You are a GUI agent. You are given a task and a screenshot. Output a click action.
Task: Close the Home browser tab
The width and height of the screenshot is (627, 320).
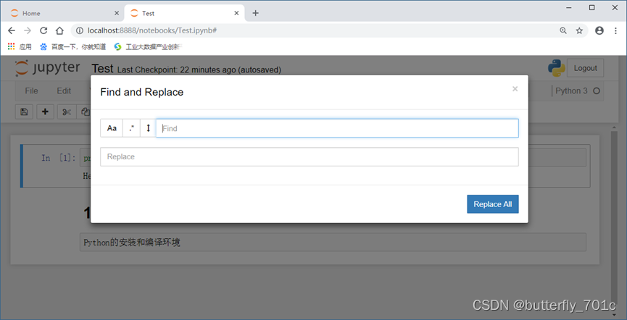tap(117, 13)
